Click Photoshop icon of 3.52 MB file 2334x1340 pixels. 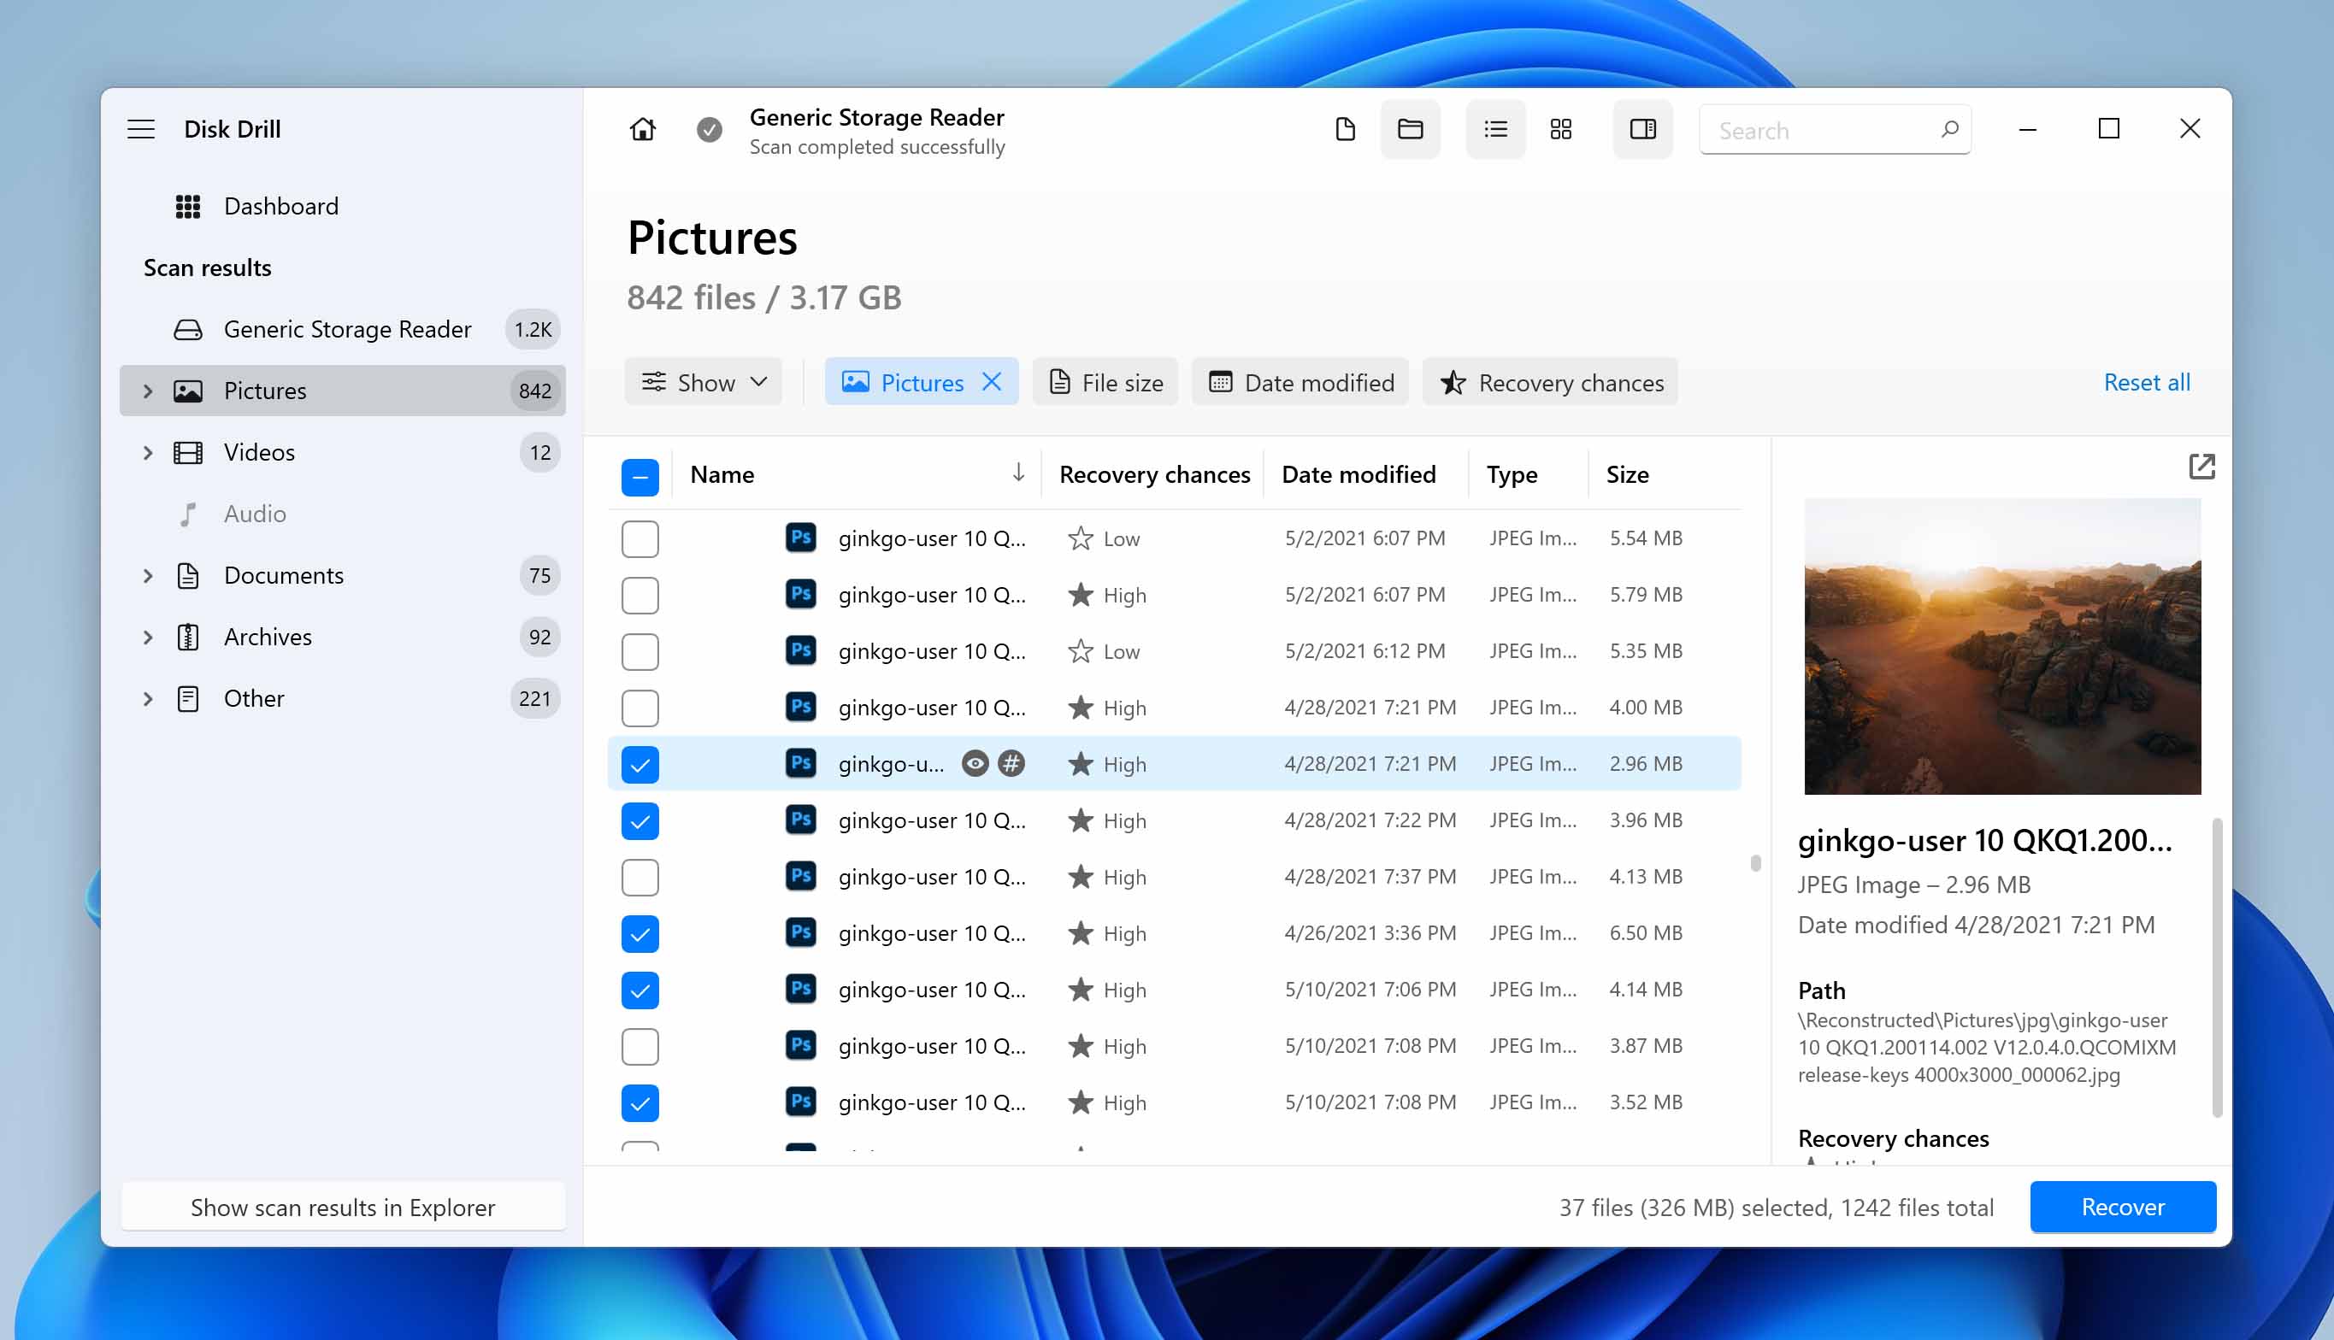tap(800, 1102)
